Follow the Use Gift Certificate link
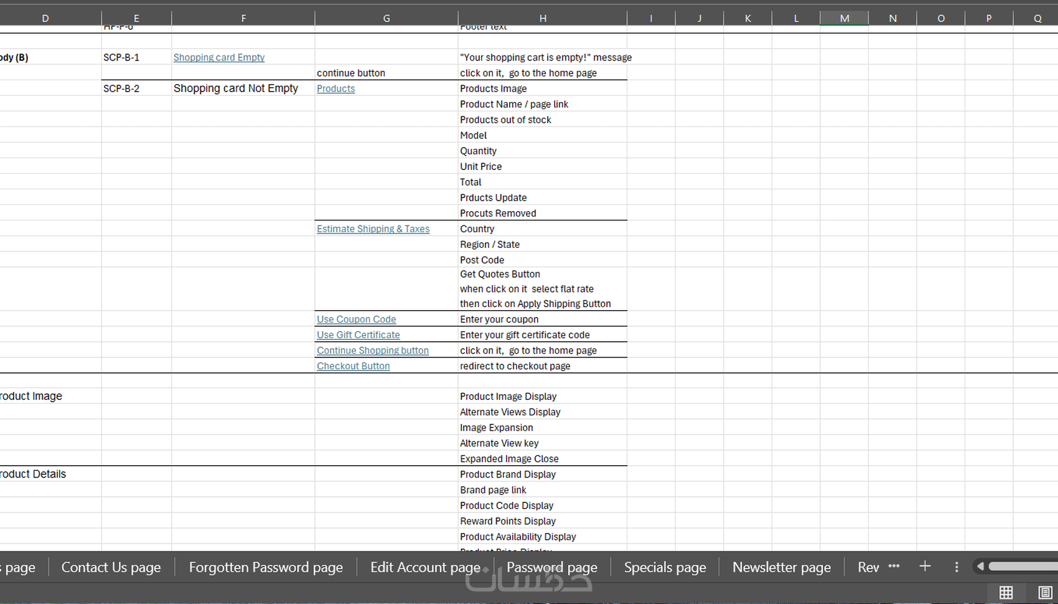 pos(358,334)
